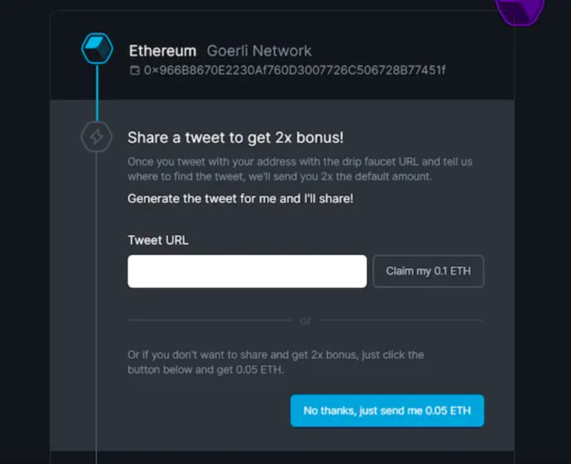Click "Share a tweet to get 2x bonus!" heading

pos(235,138)
